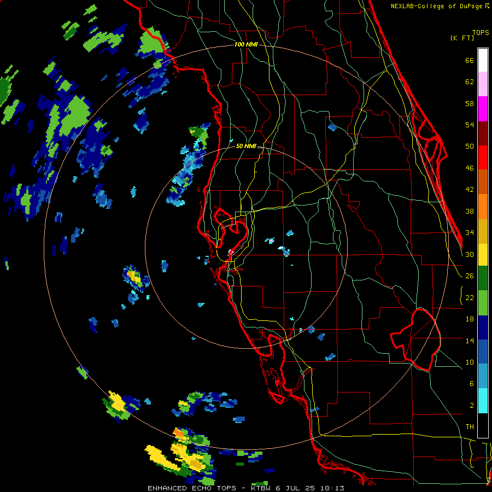
Task: Select the 50 NMI range ring label
Action: pos(246,146)
